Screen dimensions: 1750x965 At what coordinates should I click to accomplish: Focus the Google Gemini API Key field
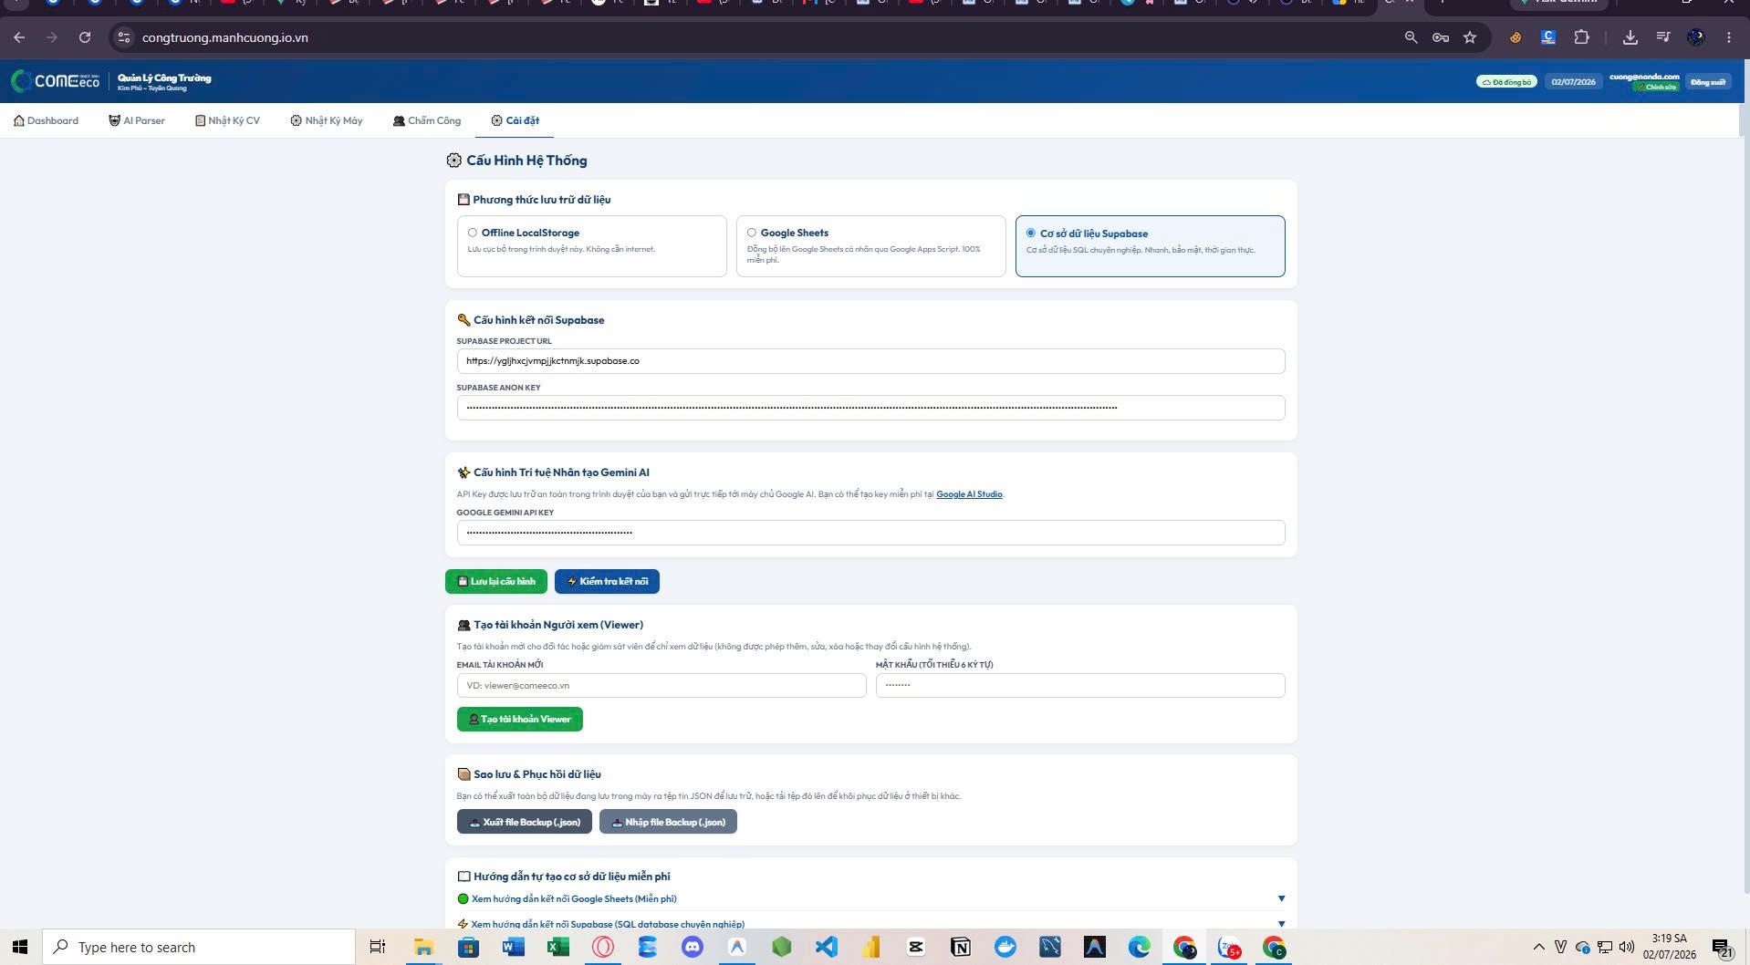[870, 533]
